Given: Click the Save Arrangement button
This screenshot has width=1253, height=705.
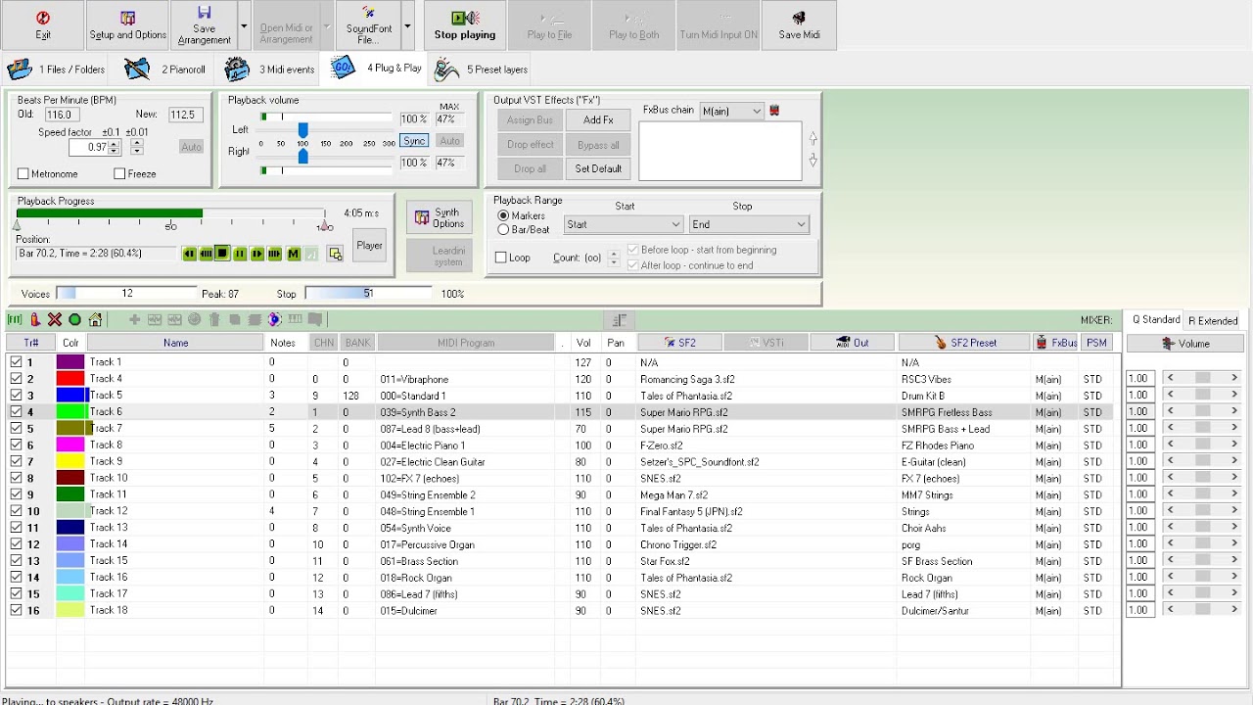Looking at the screenshot, I should point(204,25).
